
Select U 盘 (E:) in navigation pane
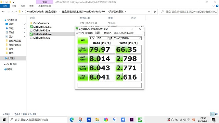12,64
